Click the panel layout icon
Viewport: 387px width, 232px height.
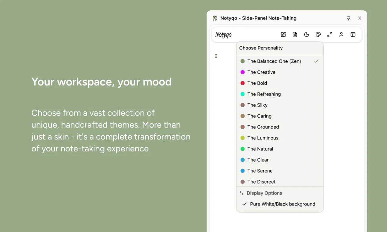(353, 34)
